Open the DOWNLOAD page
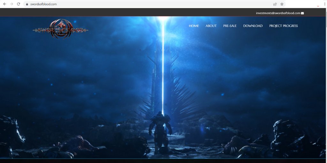The height and width of the screenshot is (163, 327). coord(253,26)
